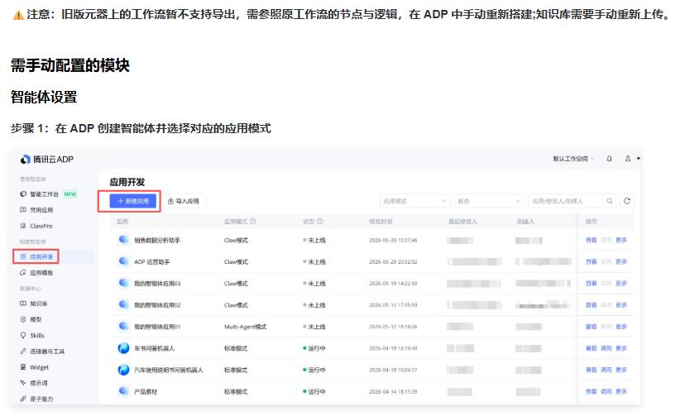Click 查看 for 销售数据分析助手 row
The width and height of the screenshot is (685, 416).
(x=591, y=240)
